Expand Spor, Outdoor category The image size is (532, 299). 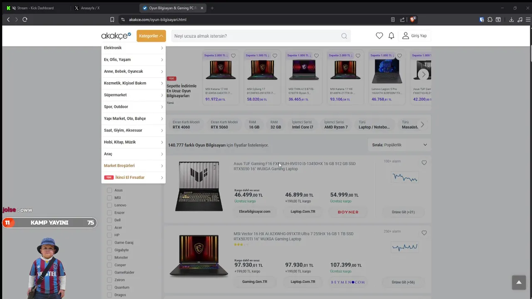tap(133, 107)
